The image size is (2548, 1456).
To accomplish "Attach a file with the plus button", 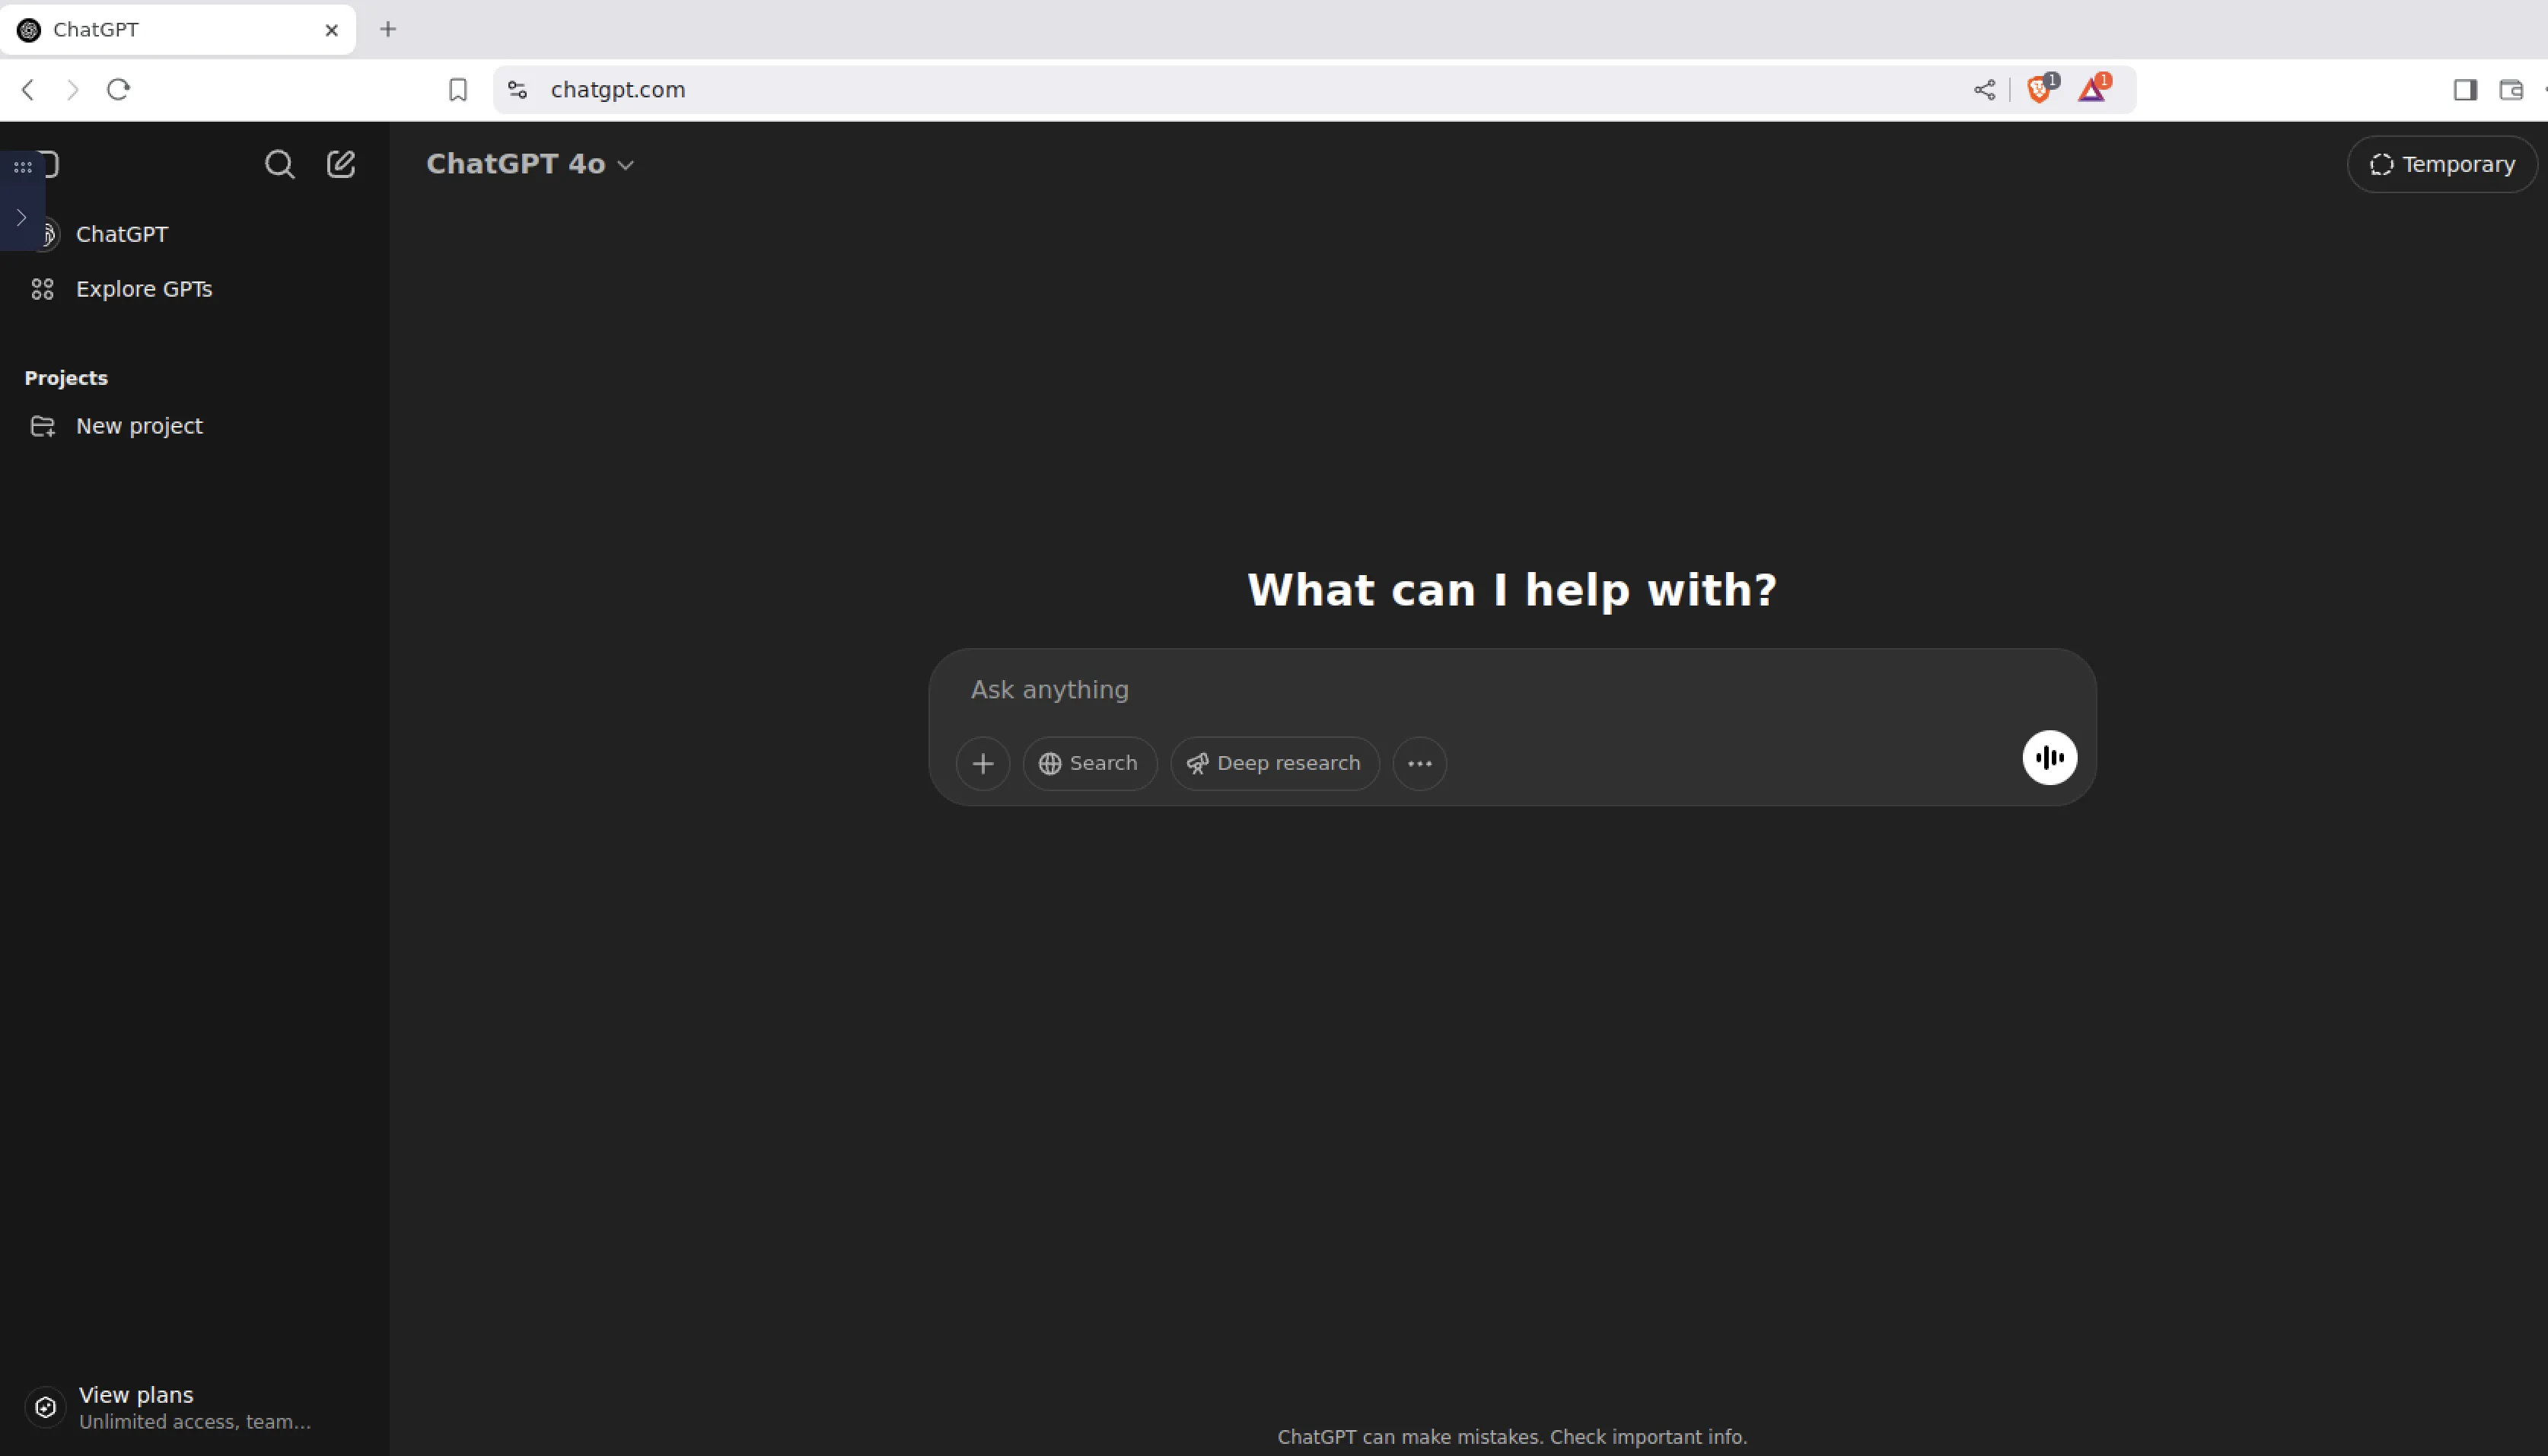I will (983, 764).
